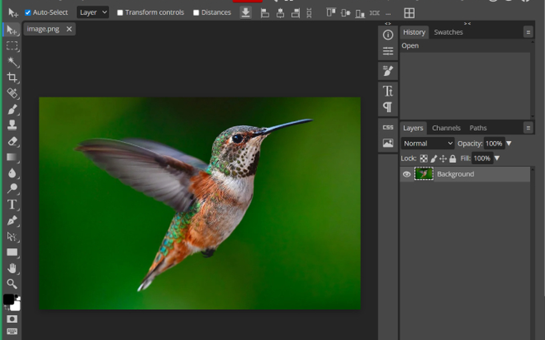The image size is (545, 340).
Task: Select the Move tool in the toolbar
Action: point(12,30)
